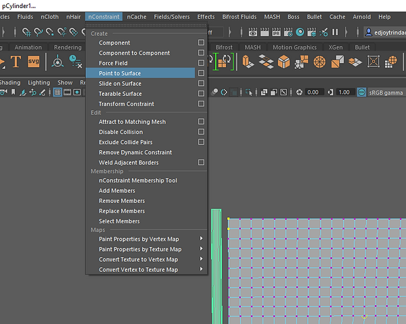Choose Slide on Surface menu item
The image size is (406, 324).
pyautogui.click(x=120, y=83)
